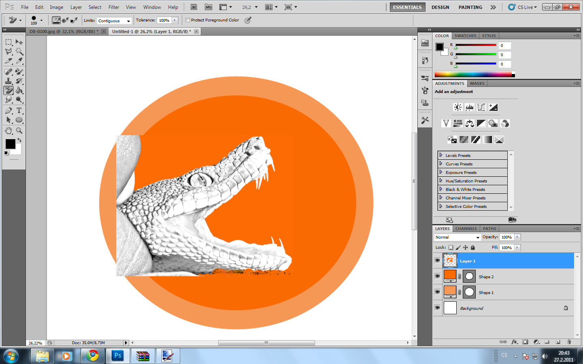Enable Protect Foreground Color checkbox

click(x=187, y=20)
